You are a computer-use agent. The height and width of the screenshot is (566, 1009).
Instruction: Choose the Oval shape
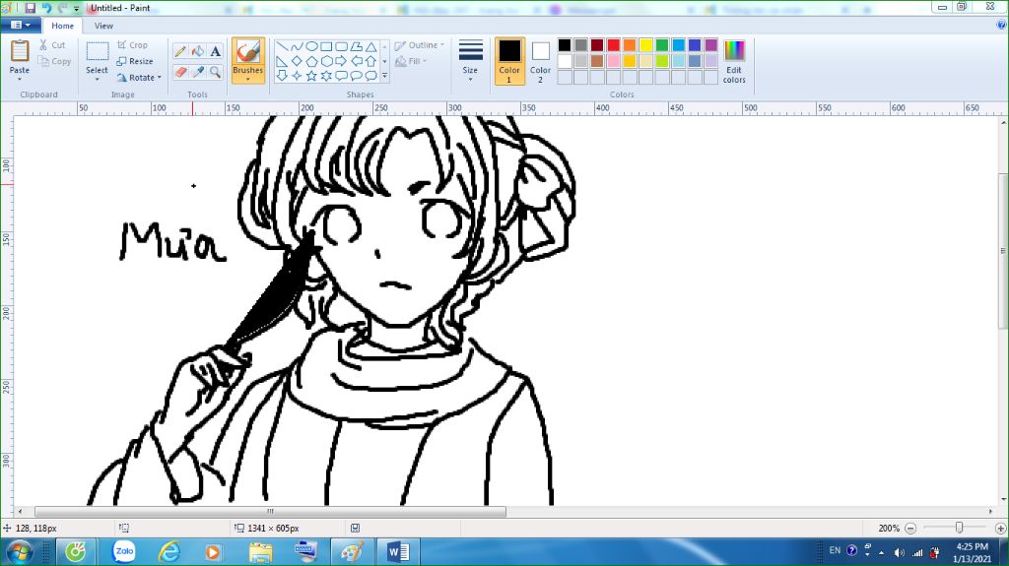click(x=311, y=46)
